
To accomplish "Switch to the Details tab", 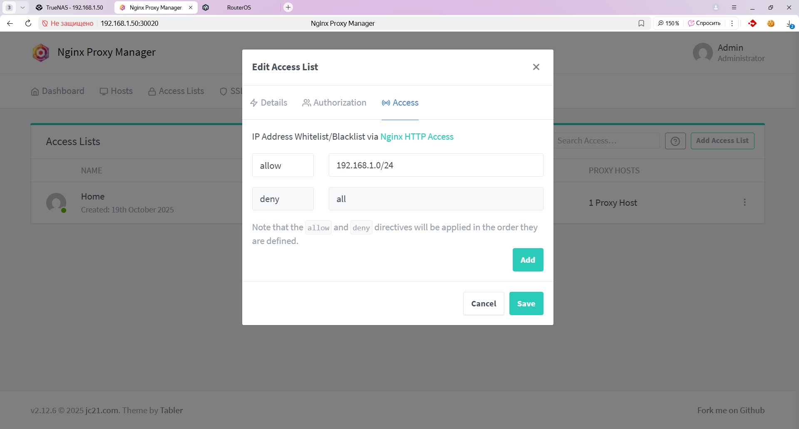I will click(269, 103).
